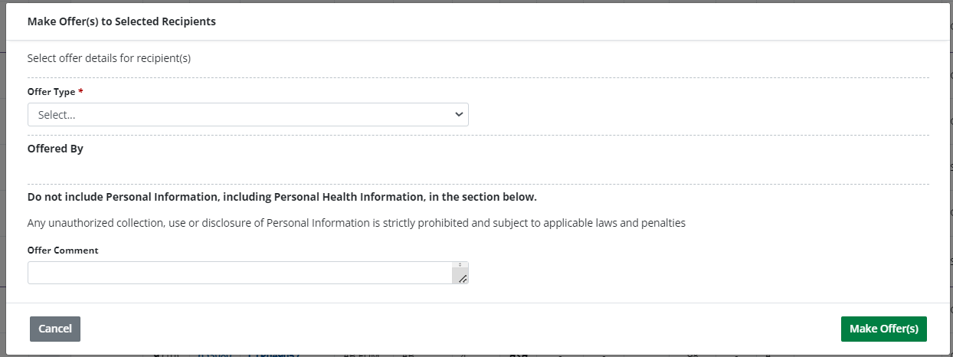Click the red required asterisk by Offer Type
The image size is (953, 357).
click(81, 91)
